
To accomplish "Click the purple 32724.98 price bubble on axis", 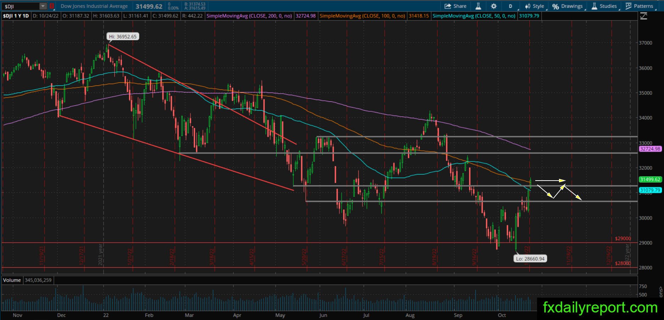I will tap(650, 149).
